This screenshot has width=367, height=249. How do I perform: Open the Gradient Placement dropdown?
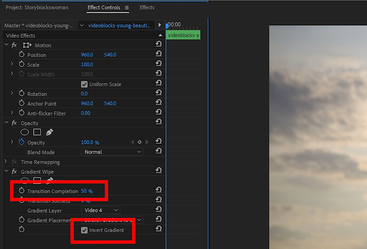tap(112, 220)
